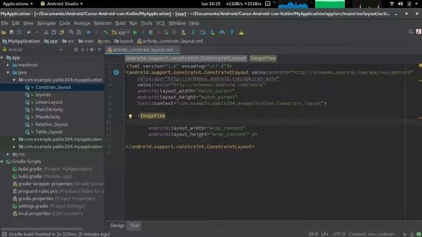
Task: Switch to the Design tab
Action: tap(117, 225)
